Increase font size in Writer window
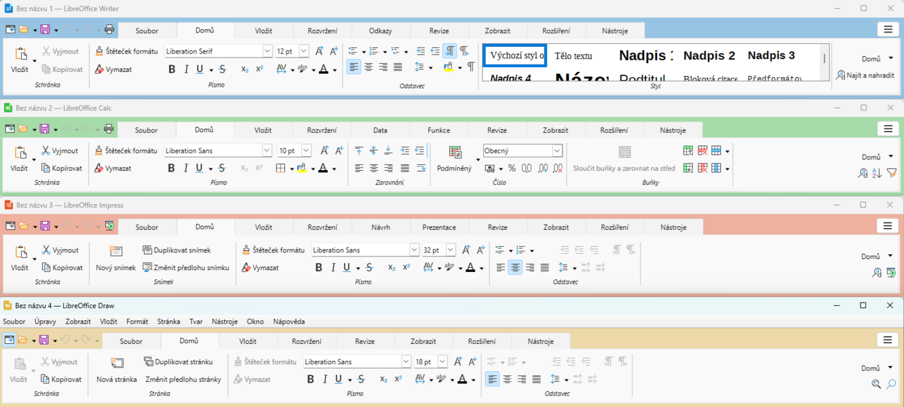 (319, 52)
